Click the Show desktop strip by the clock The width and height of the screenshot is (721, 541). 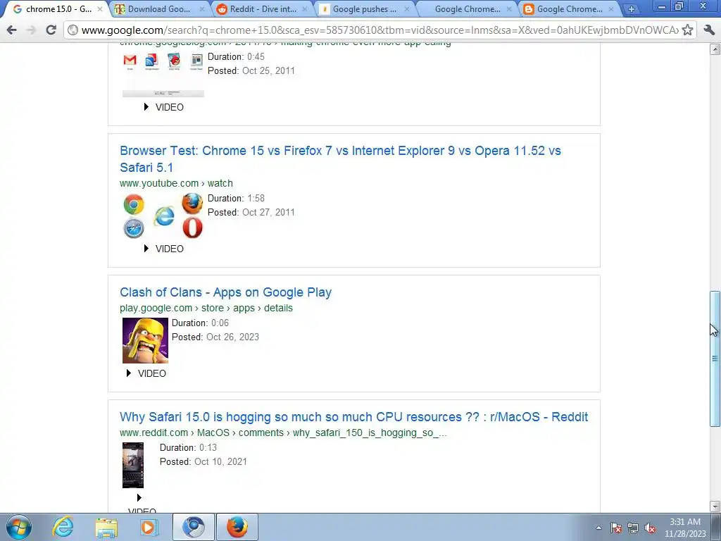[716, 527]
